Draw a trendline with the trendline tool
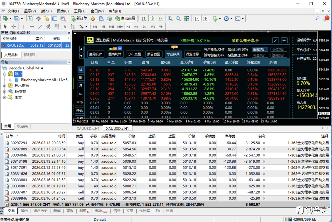 tap(40, 26)
